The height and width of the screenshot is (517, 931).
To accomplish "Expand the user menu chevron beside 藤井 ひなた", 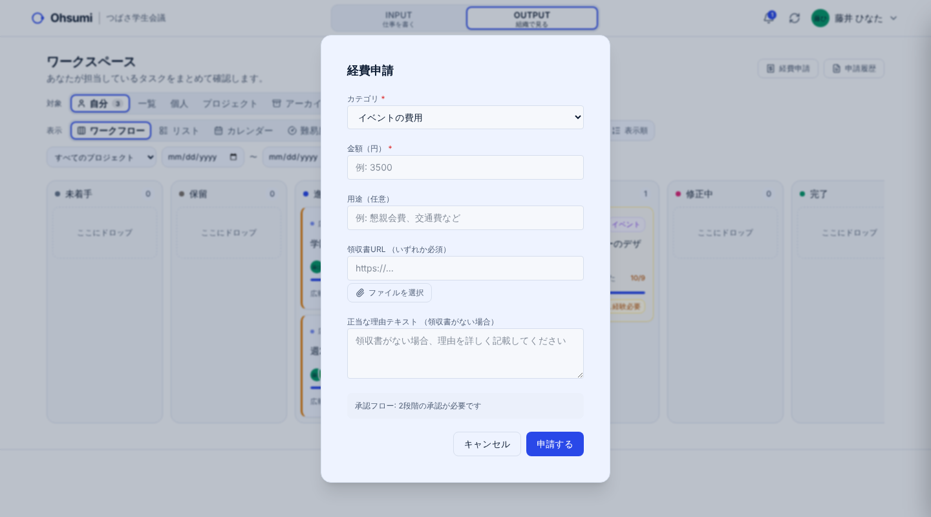I will click(894, 18).
